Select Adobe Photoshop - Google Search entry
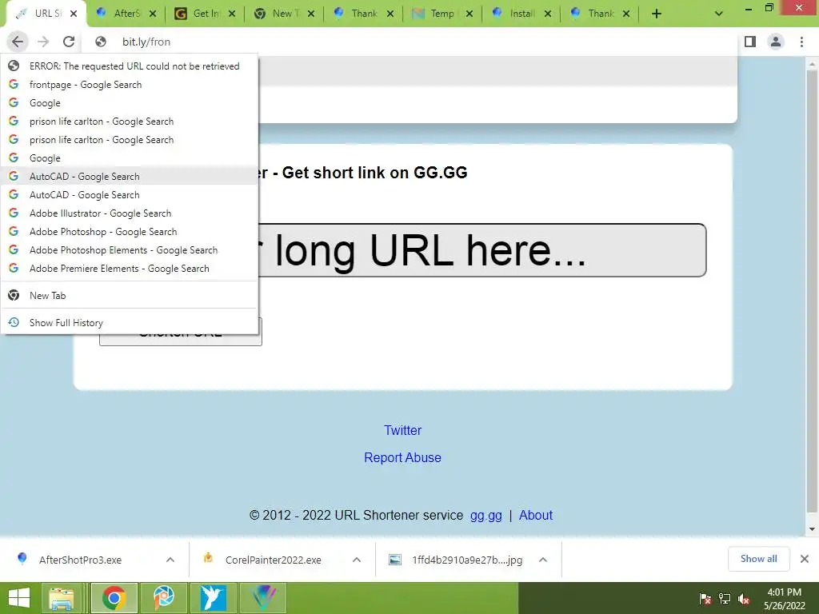819x614 pixels. pos(130,231)
